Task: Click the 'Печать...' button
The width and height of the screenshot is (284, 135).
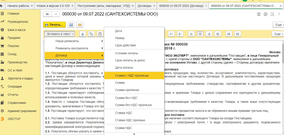Action: click(54, 25)
